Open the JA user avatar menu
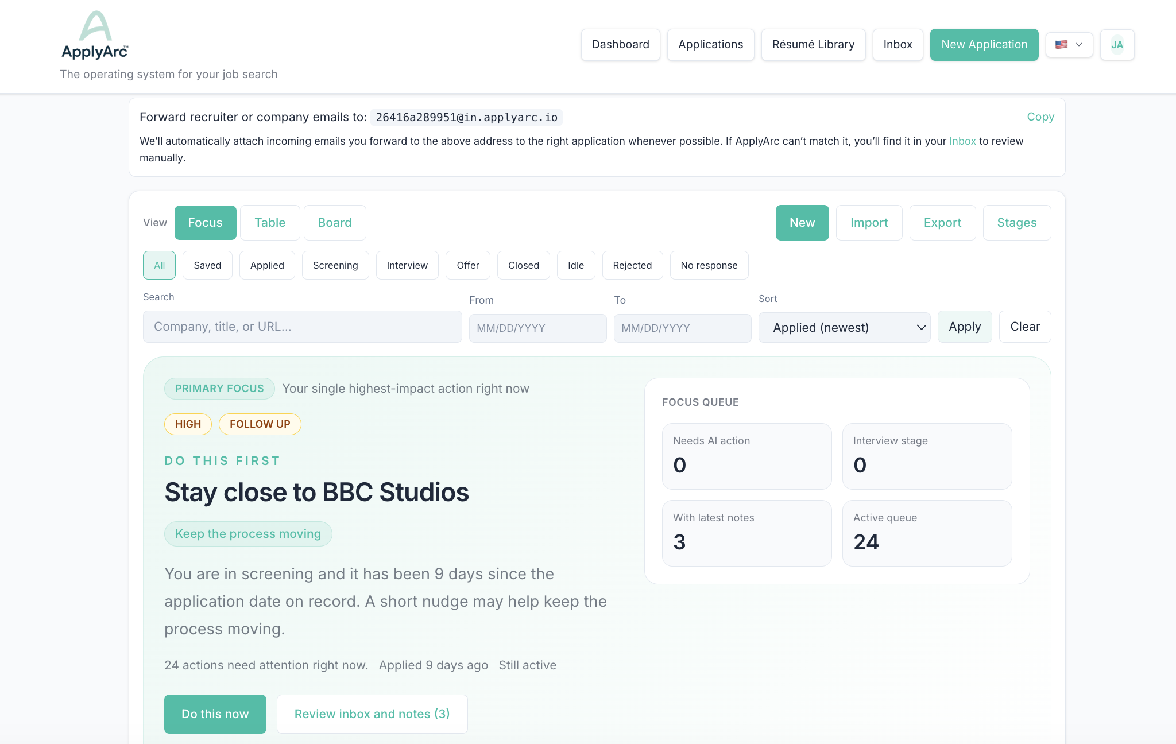1176x744 pixels. click(1117, 45)
